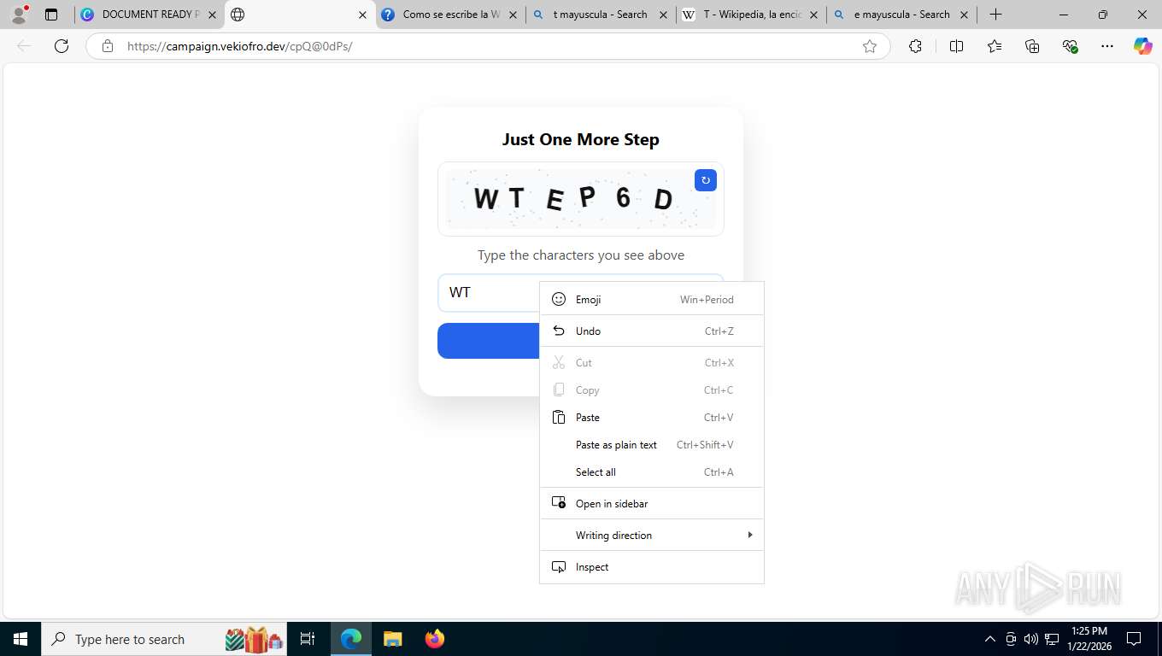The image size is (1162, 656).
Task: Choose Paste as plain text
Action: 652,444
